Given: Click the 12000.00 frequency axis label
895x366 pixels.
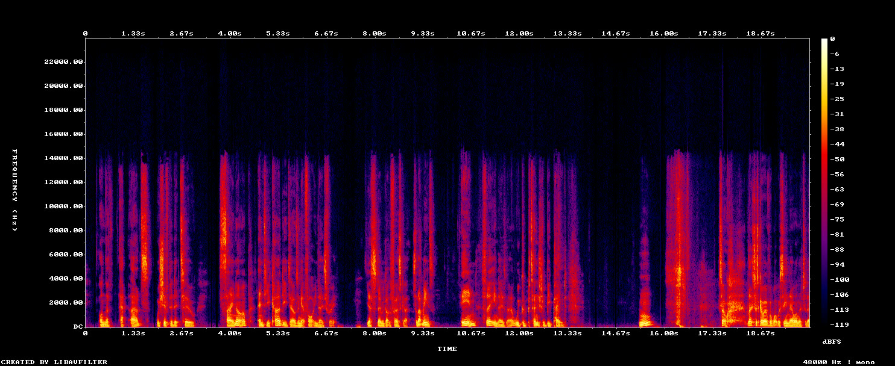Looking at the screenshot, I should [x=63, y=182].
